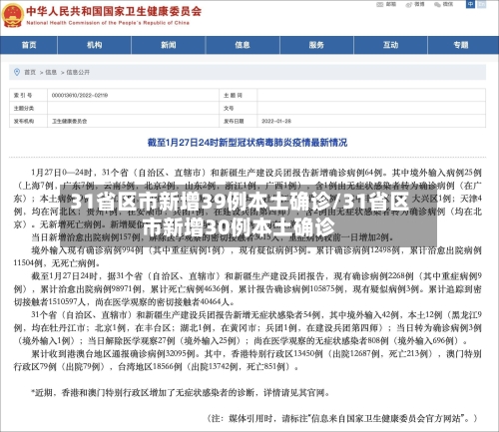This screenshot has width=499, height=432.
Task: Click the paragraph starting 1月27日0—24时
Action: tap(248, 199)
